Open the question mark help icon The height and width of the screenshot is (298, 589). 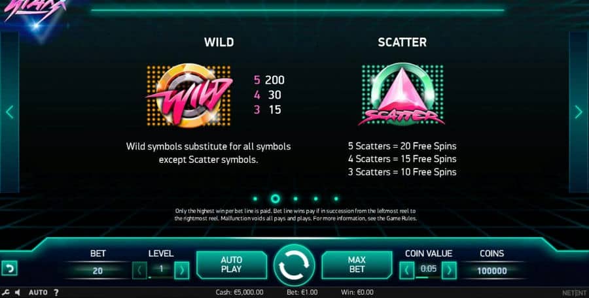[56, 292]
